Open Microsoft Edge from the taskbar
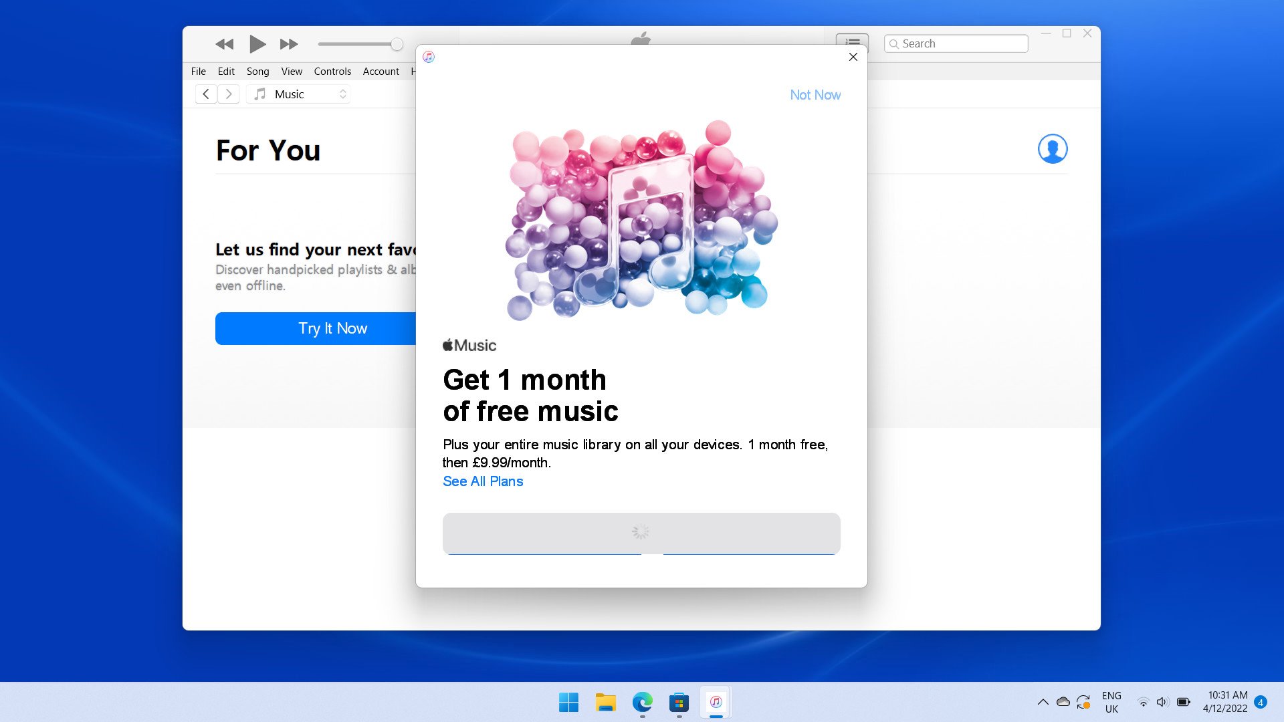The width and height of the screenshot is (1284, 722). pyautogui.click(x=642, y=702)
